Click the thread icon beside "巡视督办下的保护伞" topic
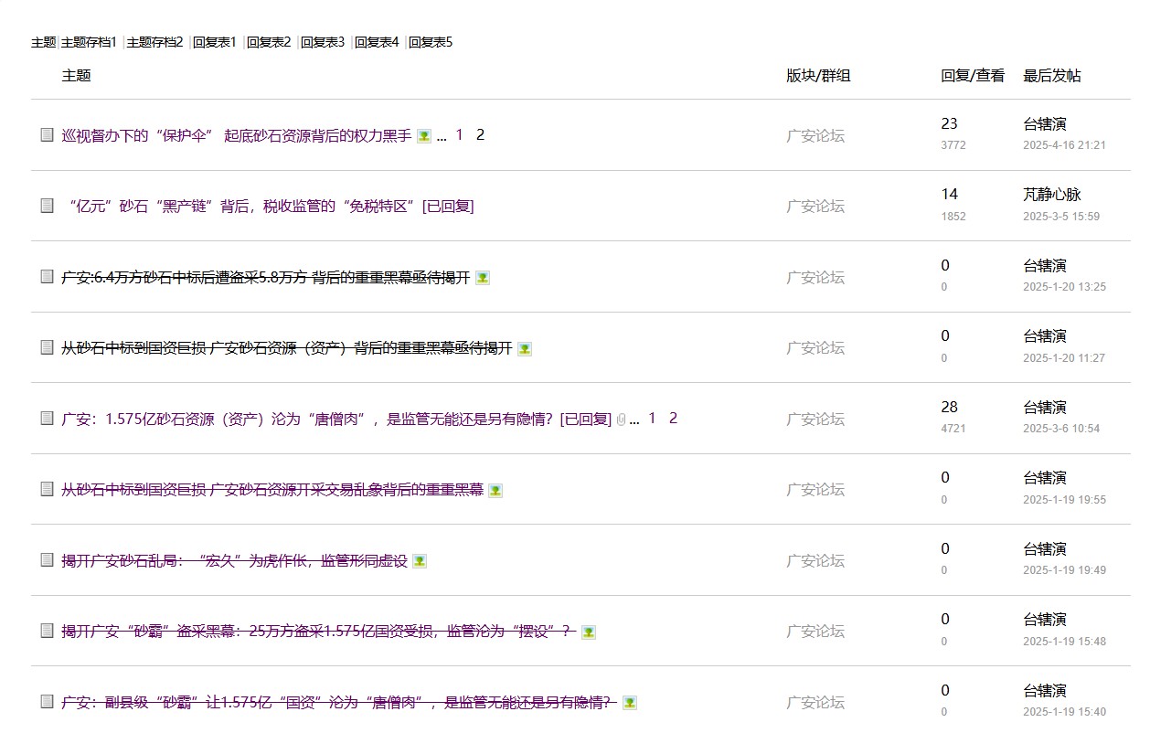The height and width of the screenshot is (733, 1150). click(48, 135)
